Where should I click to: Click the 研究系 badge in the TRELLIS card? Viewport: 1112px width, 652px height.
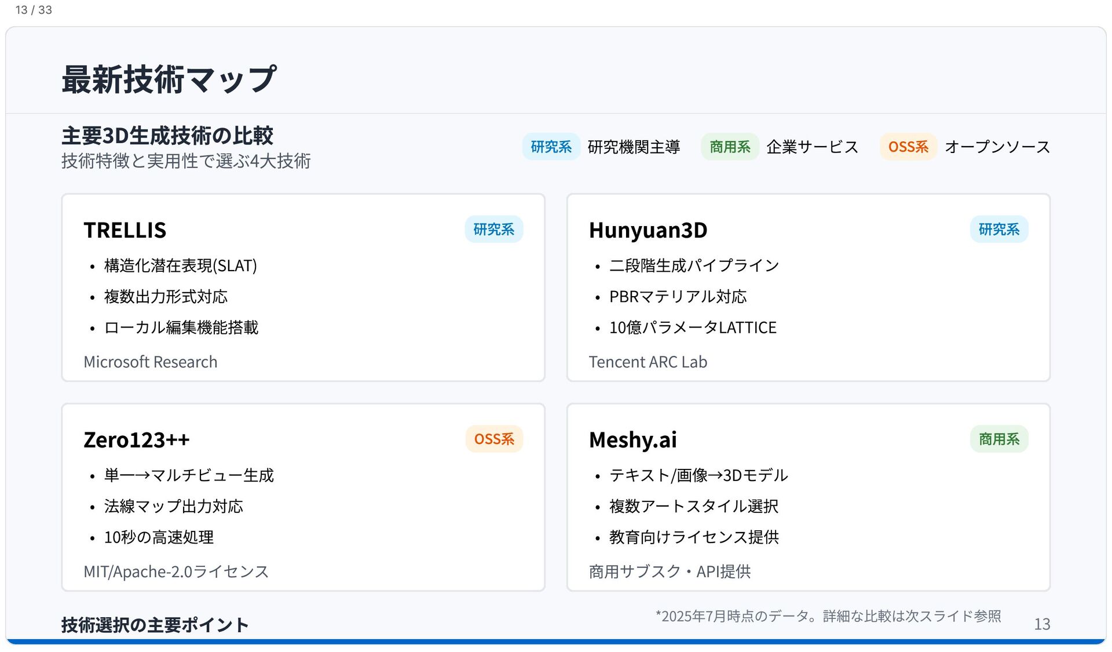494,230
